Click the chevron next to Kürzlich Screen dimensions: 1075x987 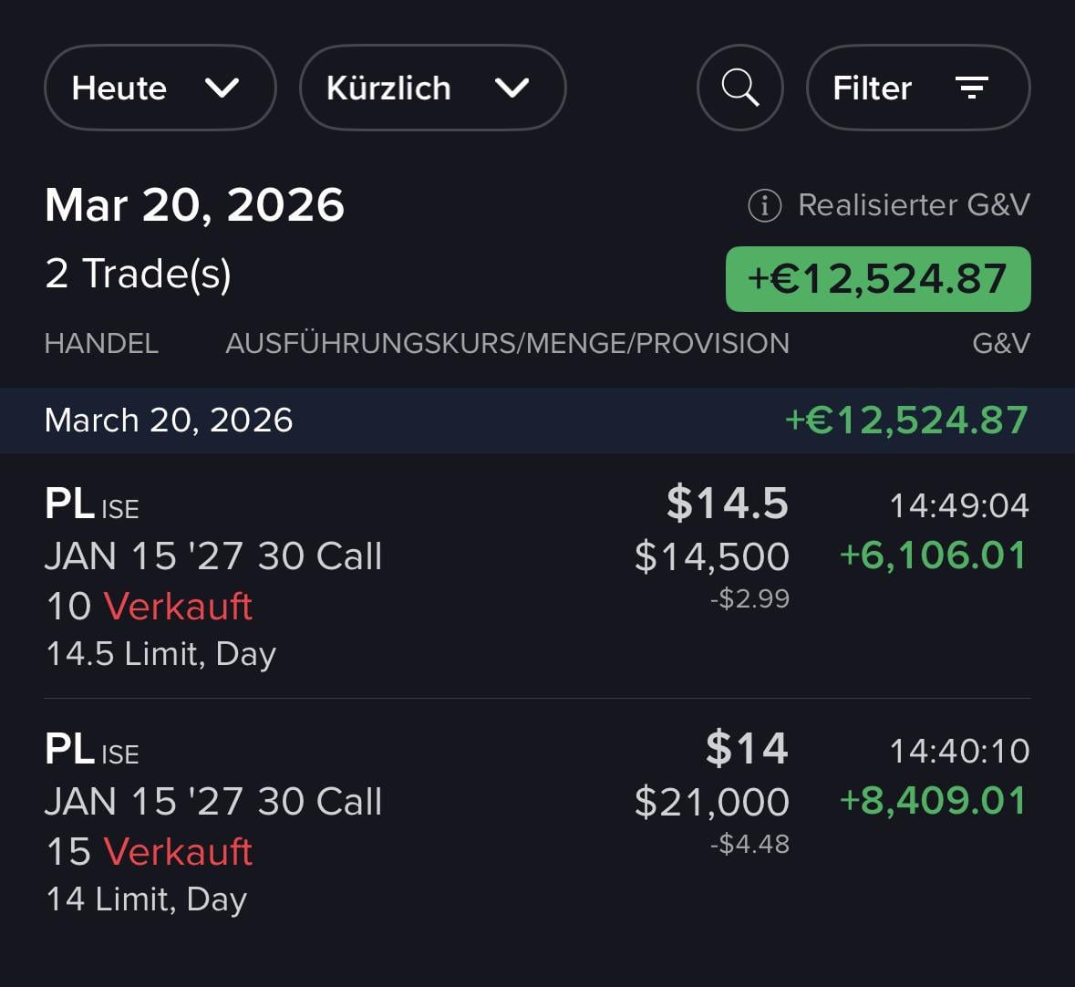[x=512, y=88]
